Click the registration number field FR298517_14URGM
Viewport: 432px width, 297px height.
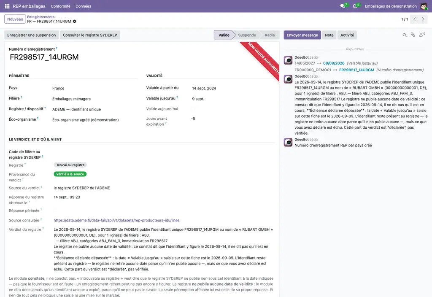tap(44, 57)
